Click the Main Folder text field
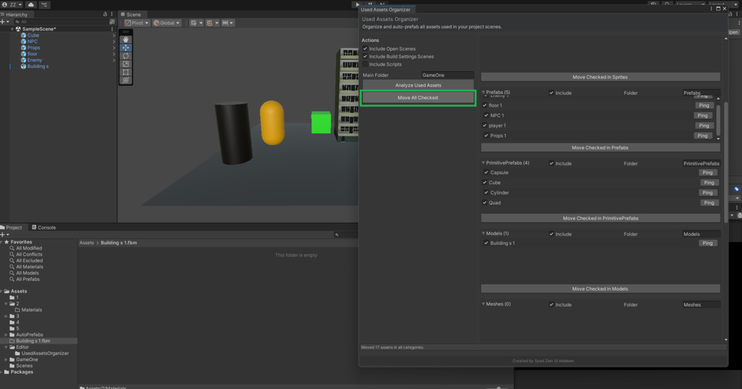Image resolution: width=742 pixels, height=389 pixels. click(446, 75)
